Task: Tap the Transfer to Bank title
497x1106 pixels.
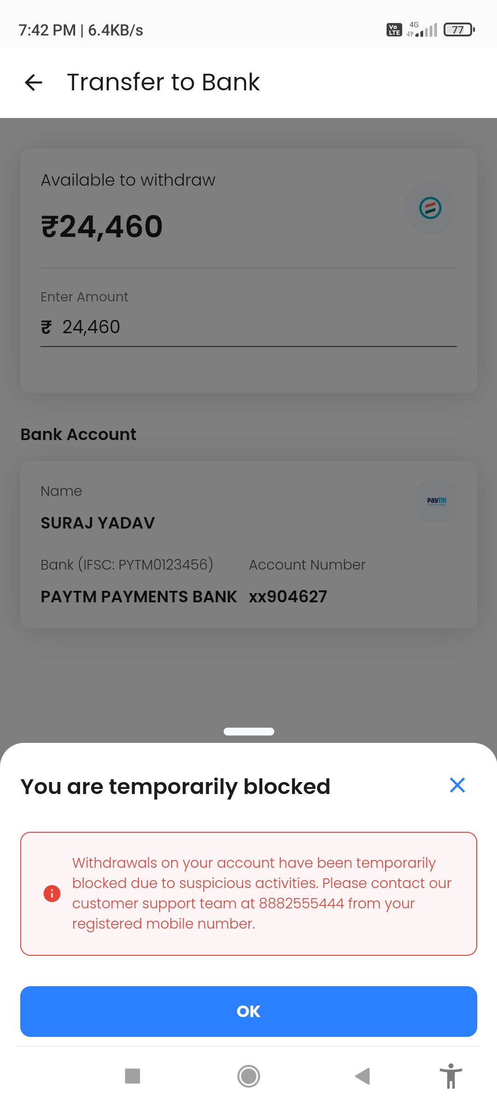Action: click(163, 82)
